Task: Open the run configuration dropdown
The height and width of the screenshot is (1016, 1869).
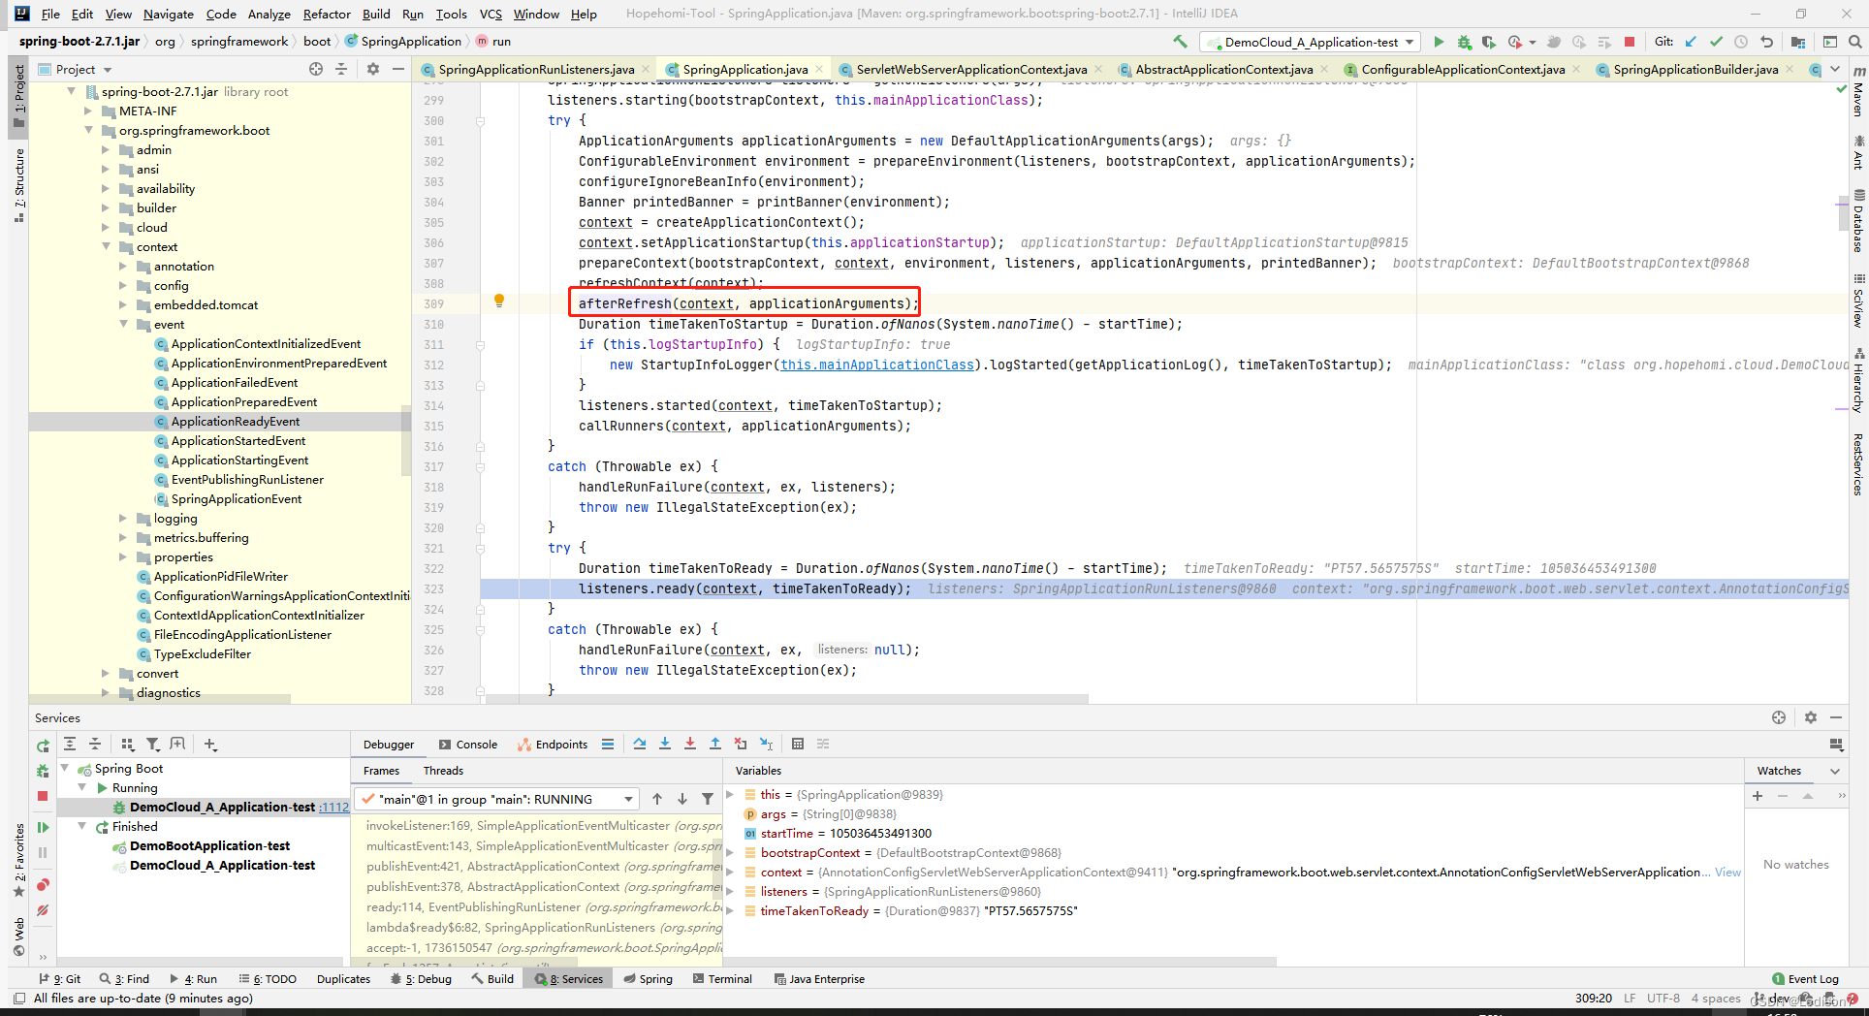Action: (x=1311, y=42)
